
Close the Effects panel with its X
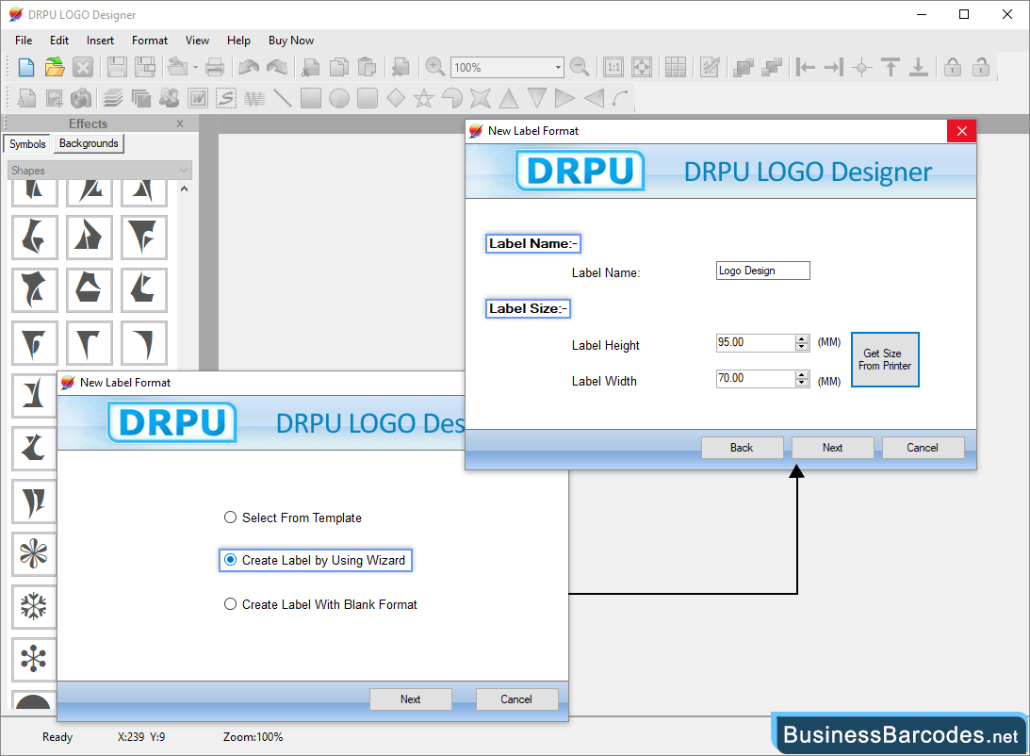click(x=180, y=123)
